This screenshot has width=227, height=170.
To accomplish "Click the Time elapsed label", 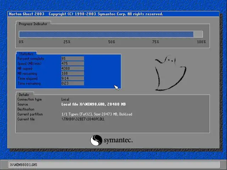I will tap(28, 79).
